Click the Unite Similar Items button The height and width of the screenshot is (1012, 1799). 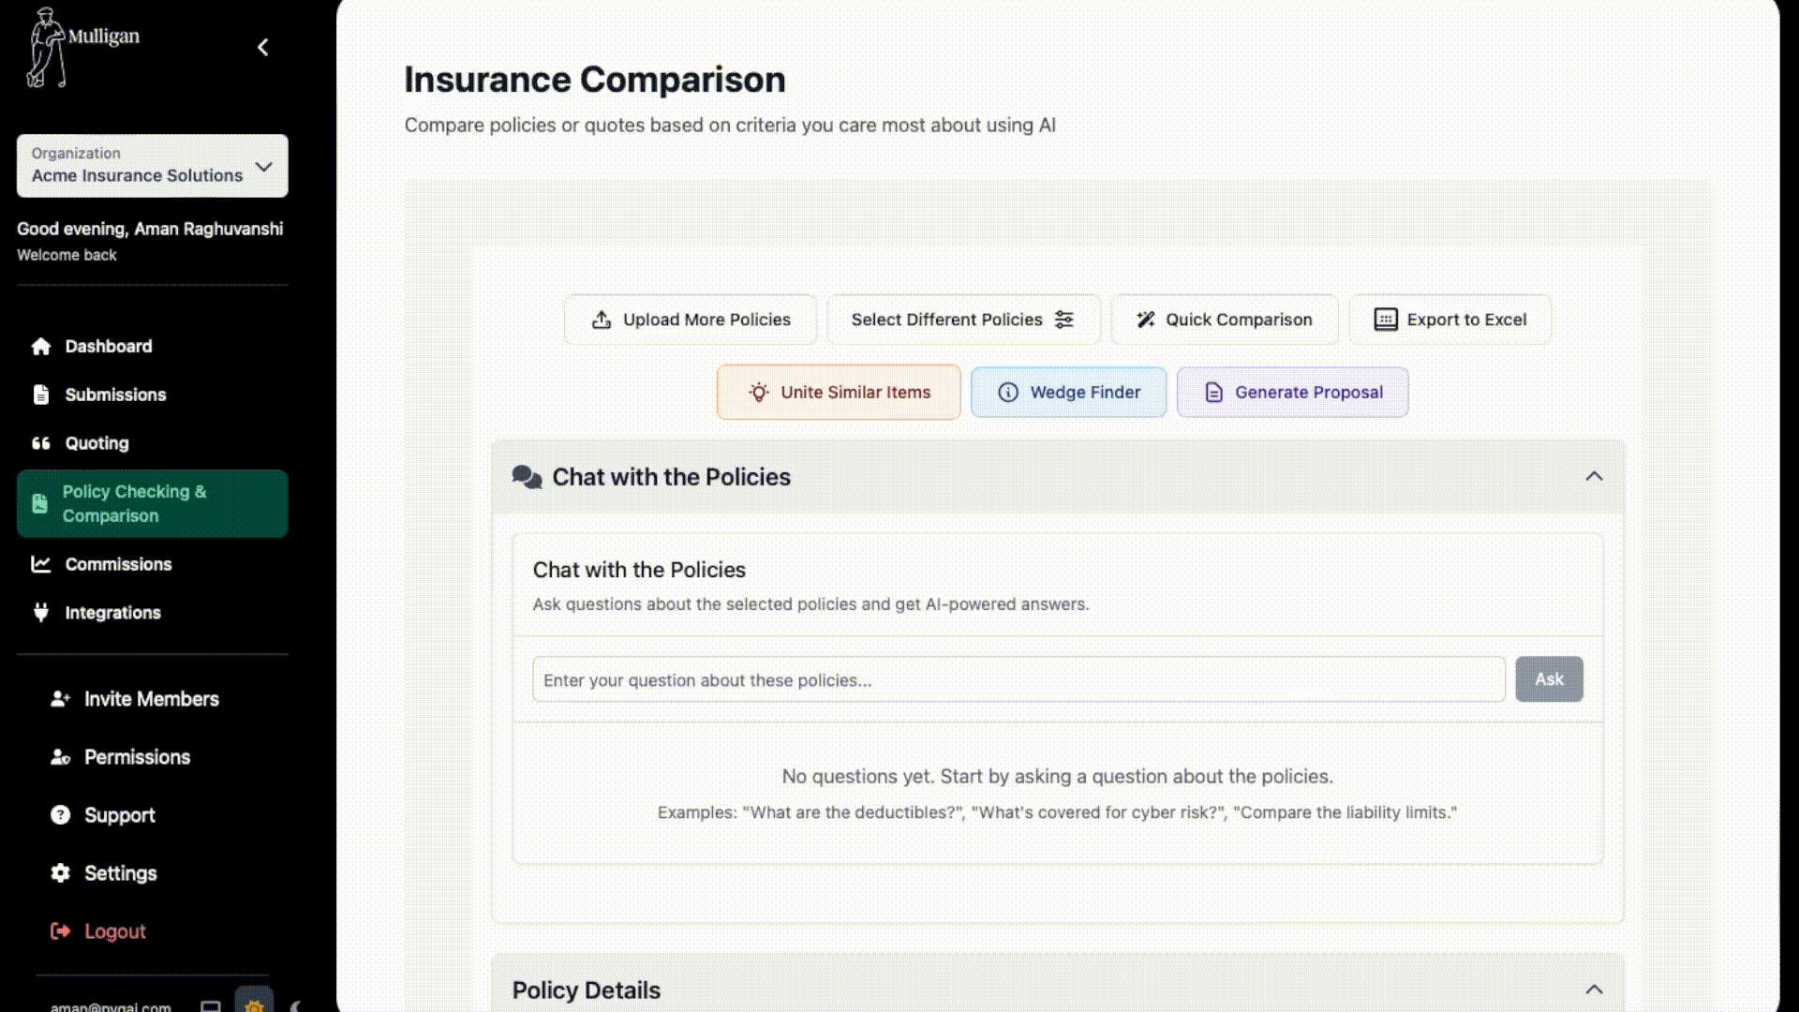point(839,393)
